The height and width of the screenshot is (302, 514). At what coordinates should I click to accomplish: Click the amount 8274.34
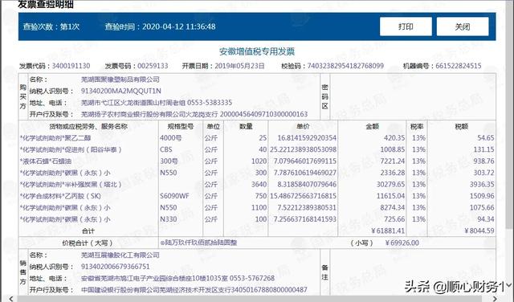[393, 207]
